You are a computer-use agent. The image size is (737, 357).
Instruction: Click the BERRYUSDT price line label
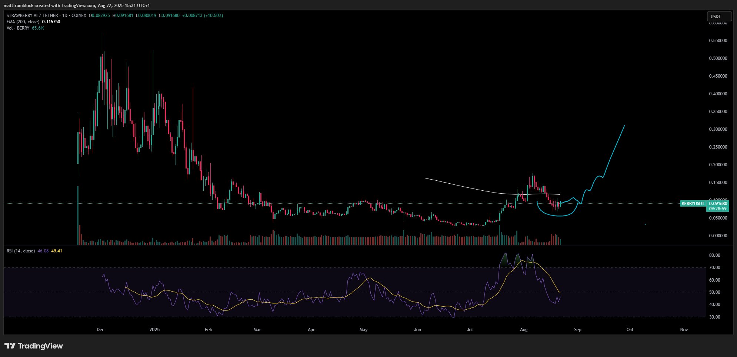click(x=693, y=204)
